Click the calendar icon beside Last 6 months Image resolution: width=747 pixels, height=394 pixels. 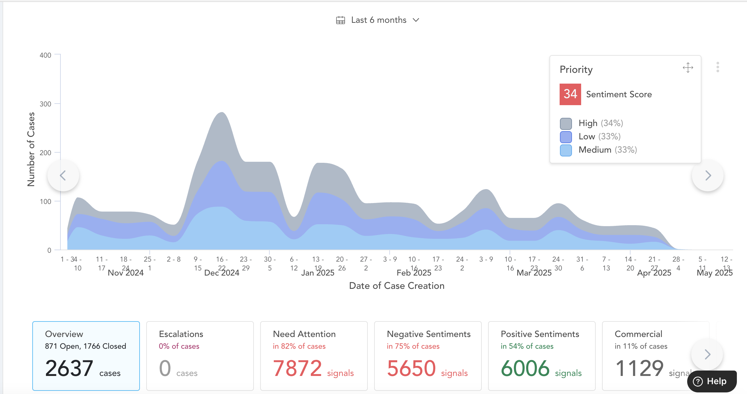(x=340, y=20)
